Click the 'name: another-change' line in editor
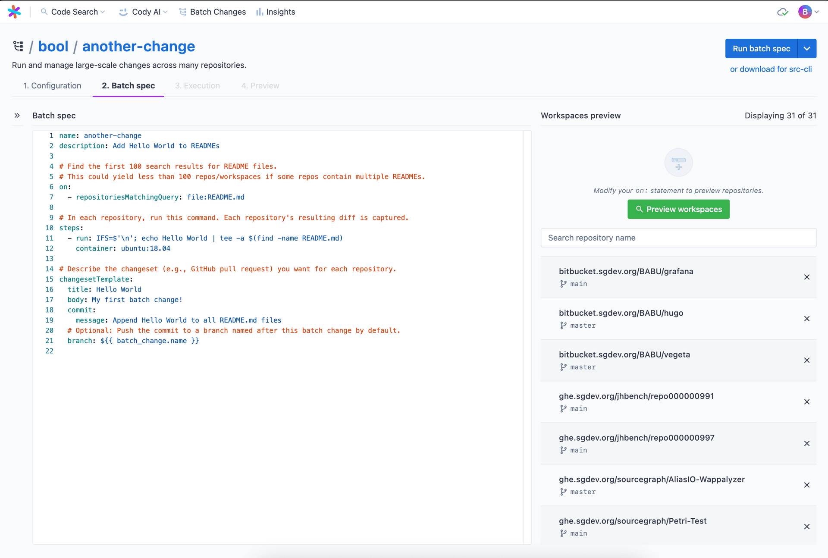The height and width of the screenshot is (558, 828). pyautogui.click(x=100, y=135)
